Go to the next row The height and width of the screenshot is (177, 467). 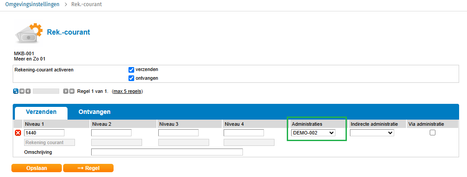pyautogui.click(x=66, y=91)
